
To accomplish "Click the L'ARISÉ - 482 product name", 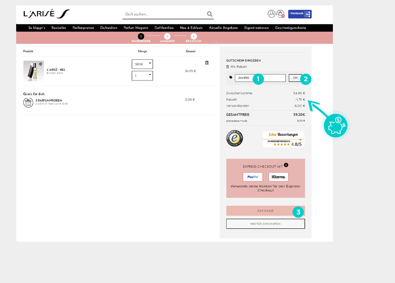I will click(56, 70).
